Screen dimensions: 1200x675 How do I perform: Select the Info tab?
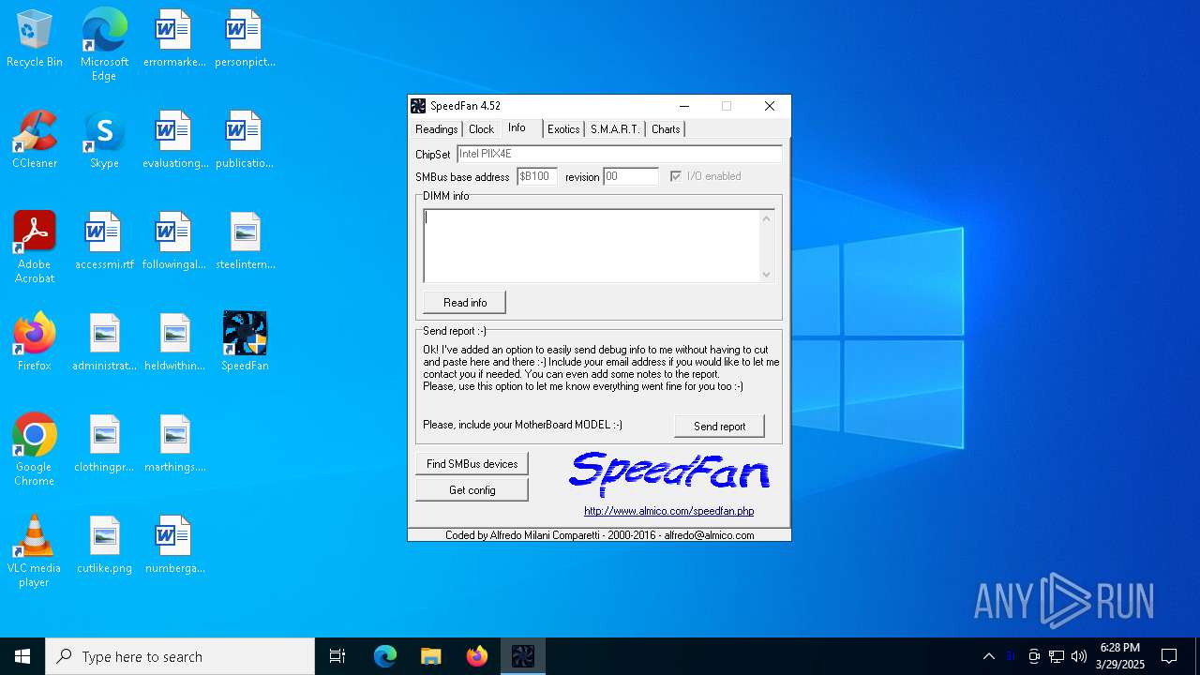pyautogui.click(x=517, y=127)
